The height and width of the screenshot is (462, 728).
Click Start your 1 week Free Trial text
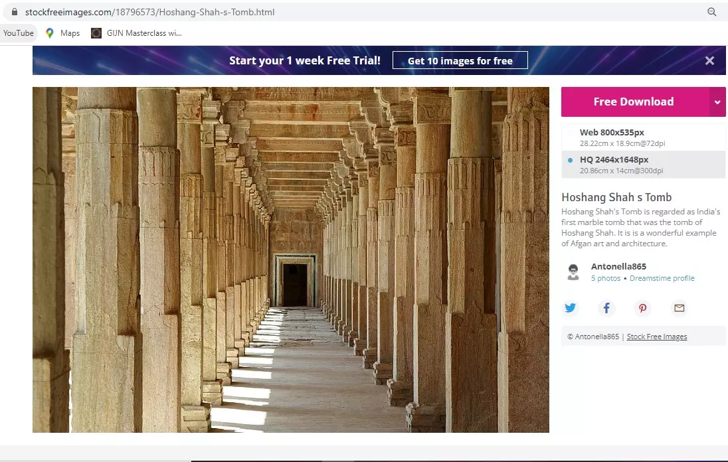305,60
